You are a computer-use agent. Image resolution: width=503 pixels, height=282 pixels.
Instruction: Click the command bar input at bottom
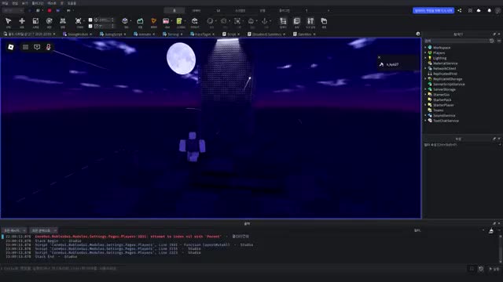coord(234,269)
